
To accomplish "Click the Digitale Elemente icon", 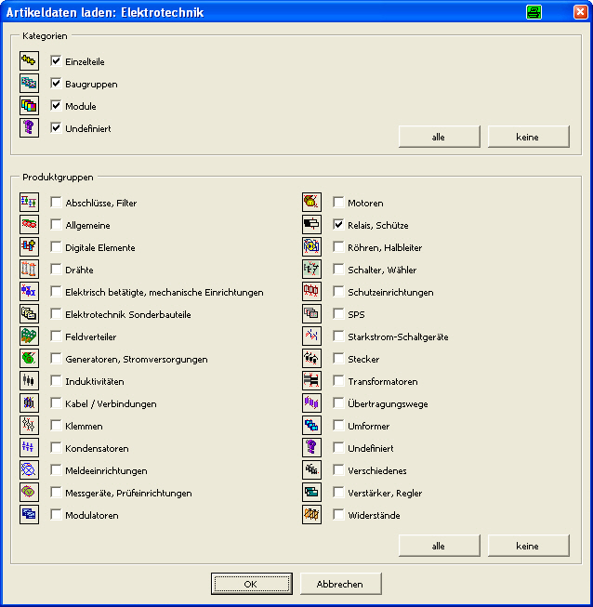I will [29, 246].
